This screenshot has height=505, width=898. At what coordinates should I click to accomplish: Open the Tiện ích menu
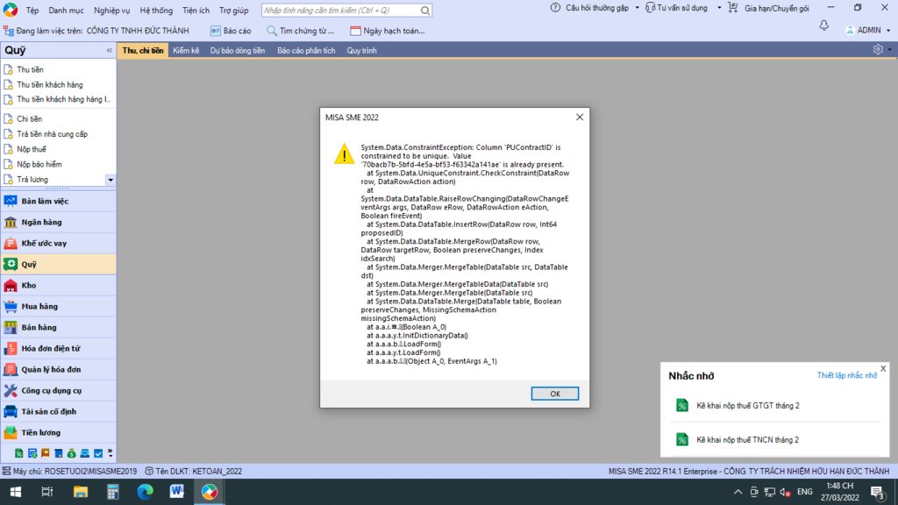[x=196, y=11]
